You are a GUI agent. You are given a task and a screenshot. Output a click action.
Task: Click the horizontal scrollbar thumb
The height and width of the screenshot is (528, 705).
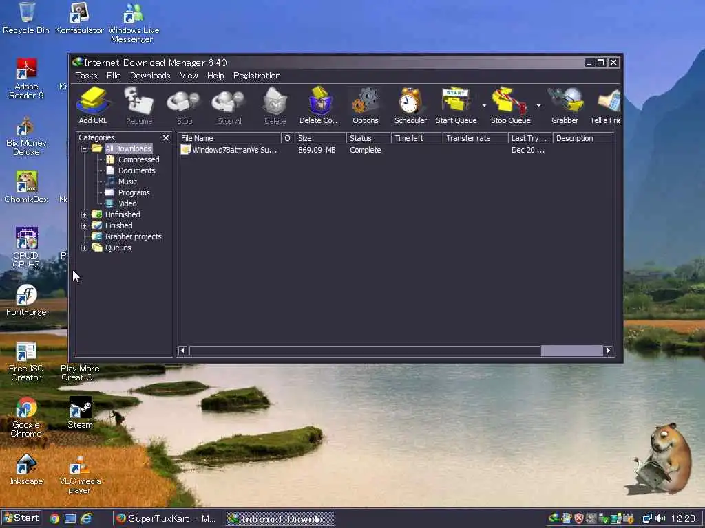[571, 350]
